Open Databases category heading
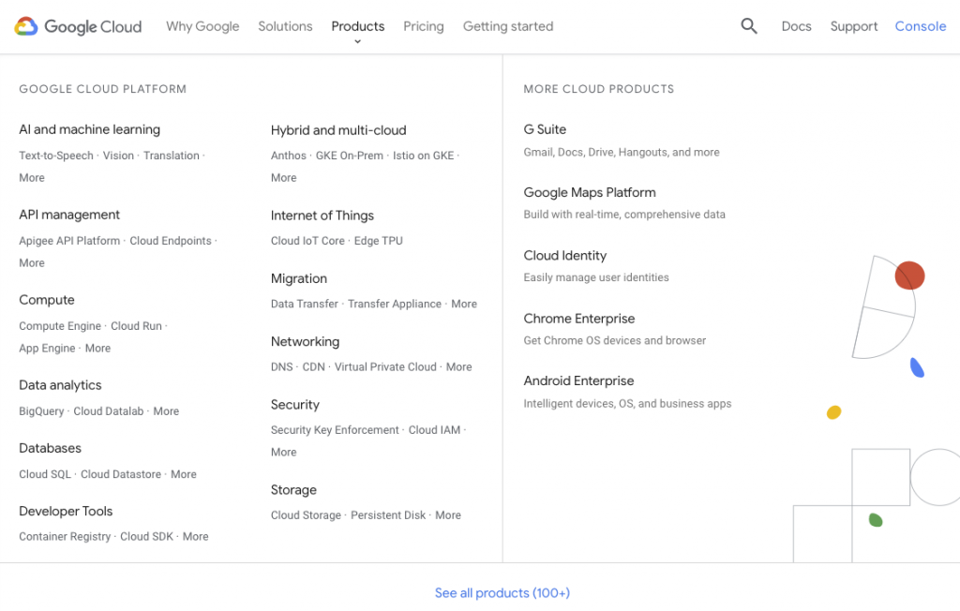The height and width of the screenshot is (611, 960). (51, 448)
